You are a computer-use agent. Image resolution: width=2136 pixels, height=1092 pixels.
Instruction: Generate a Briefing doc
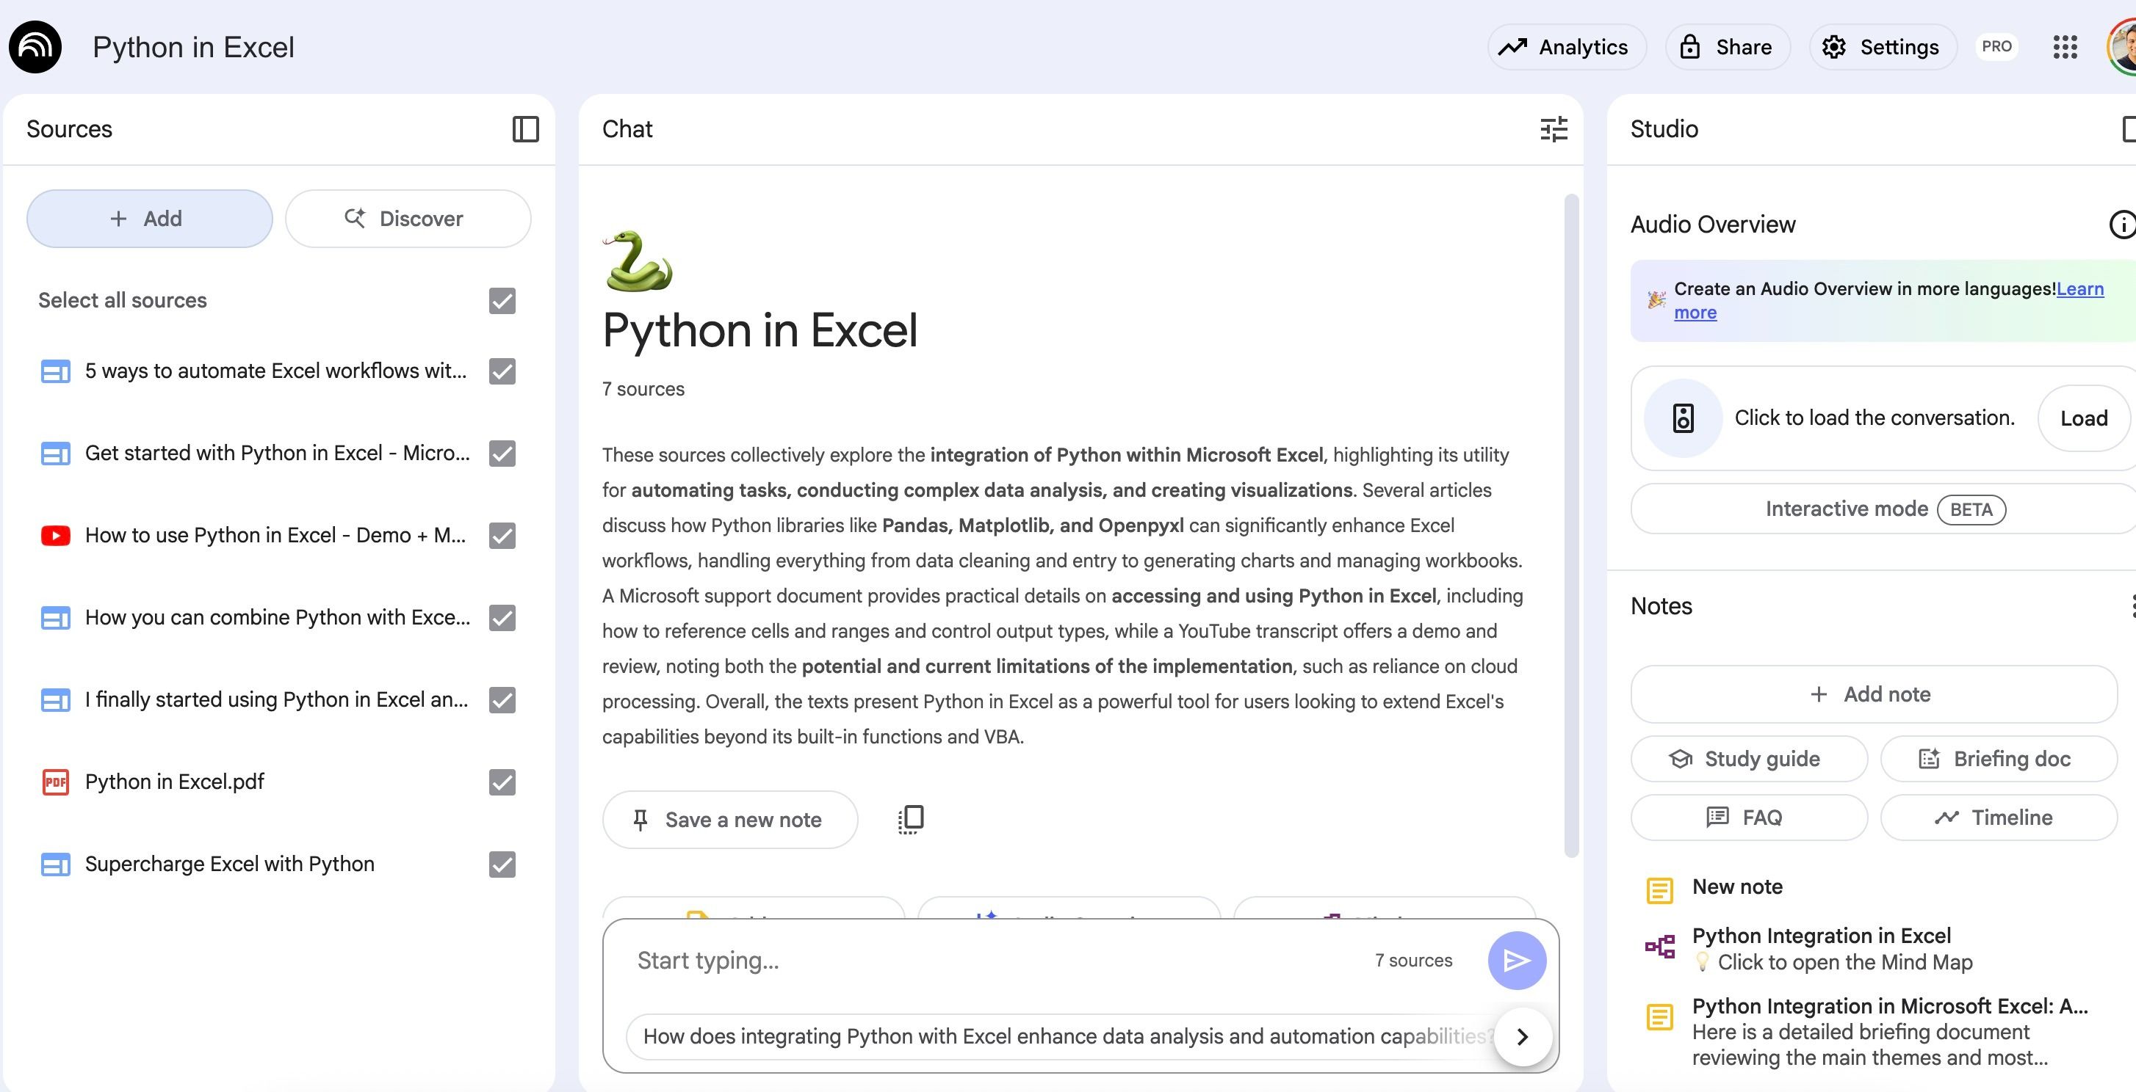point(1999,759)
